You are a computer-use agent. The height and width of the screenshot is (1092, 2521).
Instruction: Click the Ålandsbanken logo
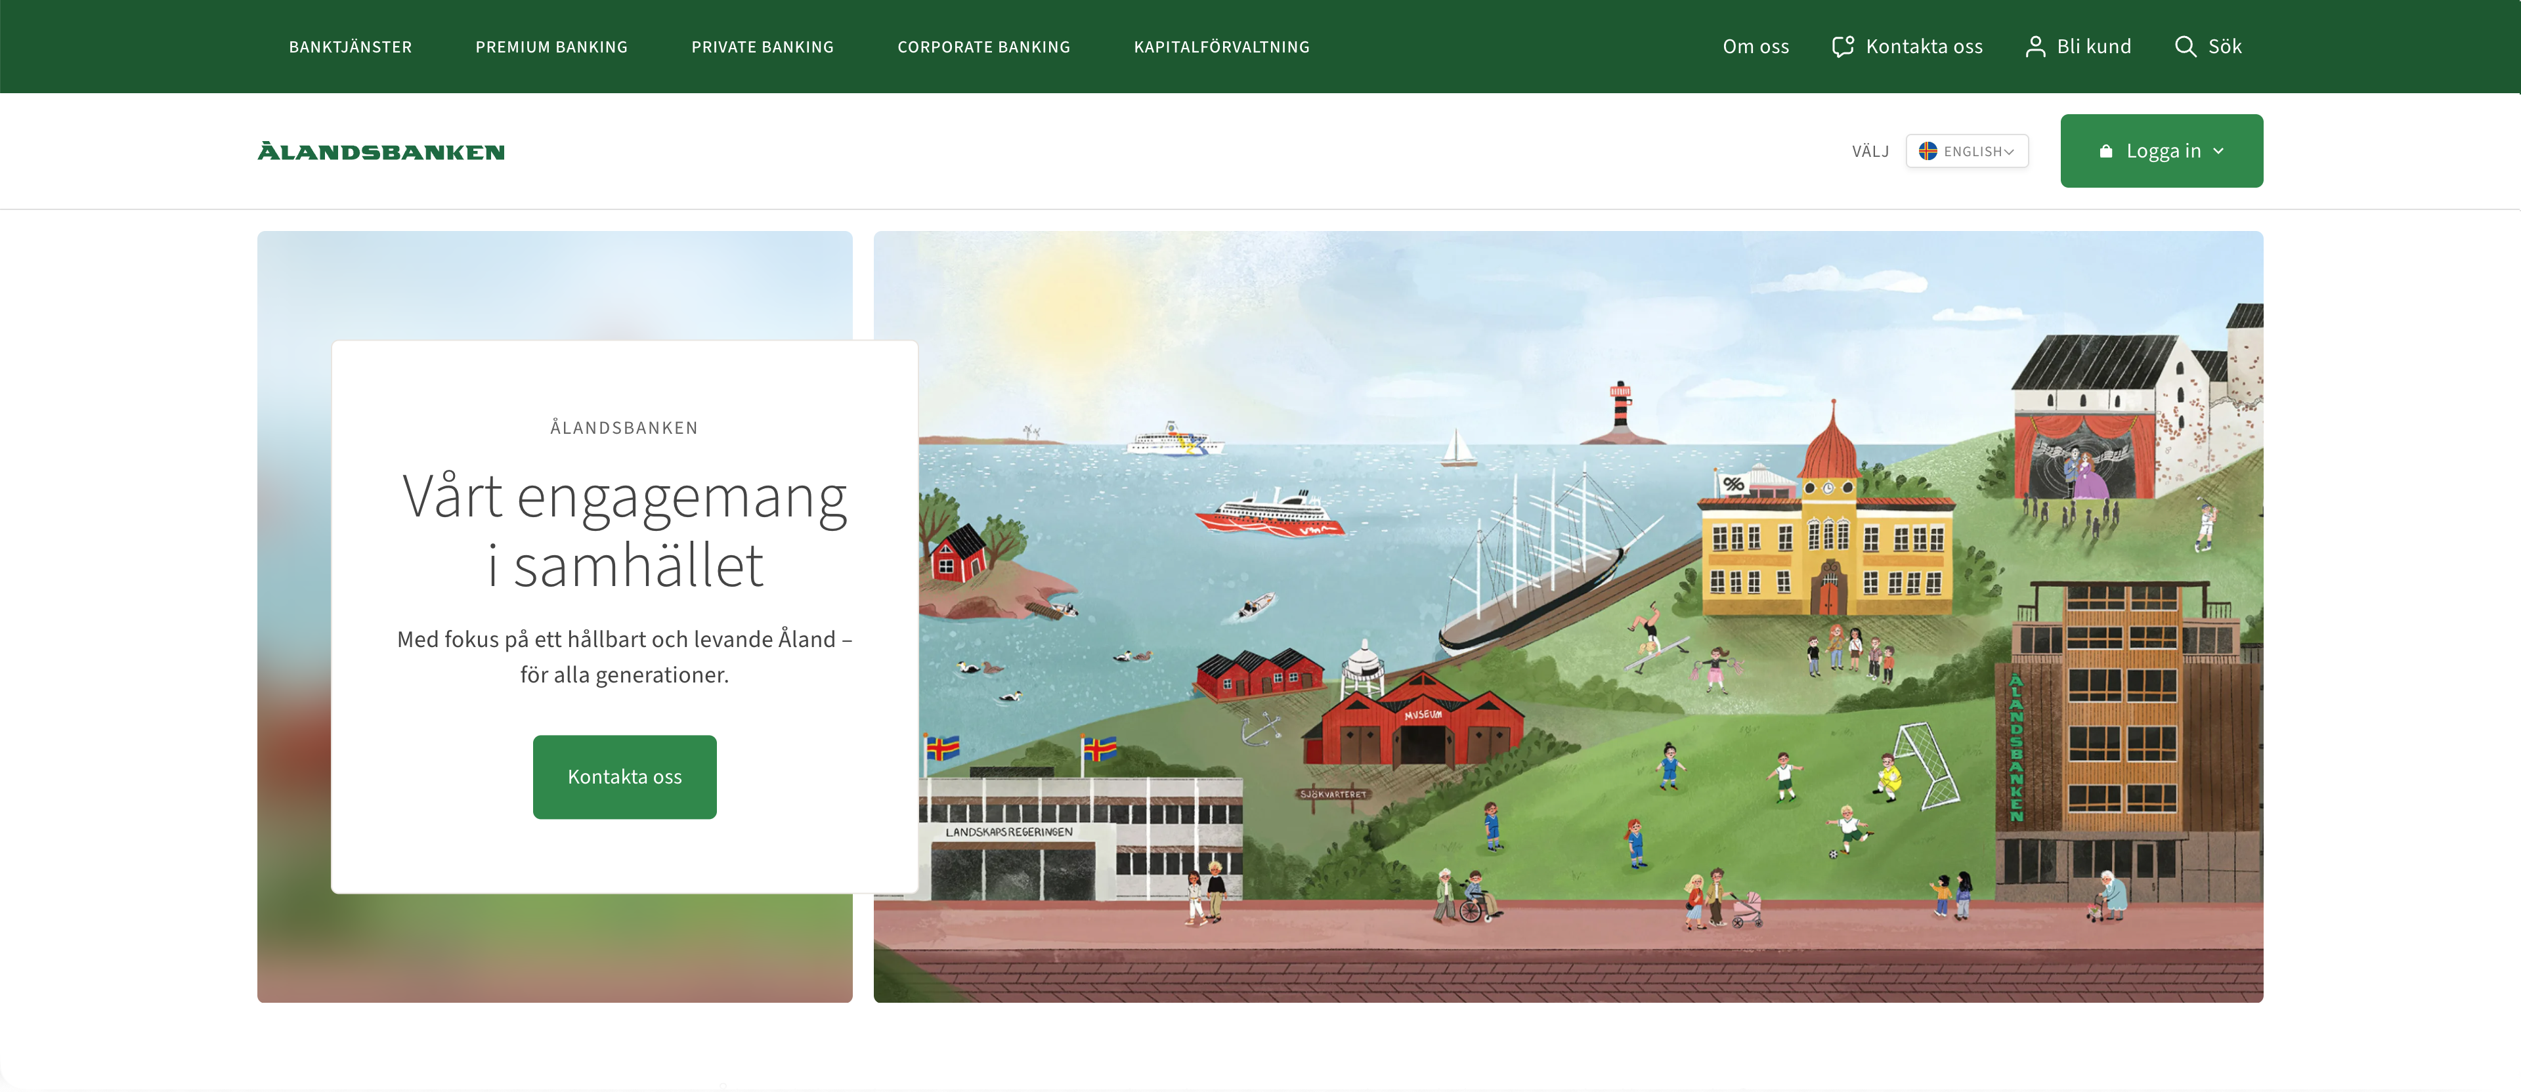pyautogui.click(x=381, y=152)
